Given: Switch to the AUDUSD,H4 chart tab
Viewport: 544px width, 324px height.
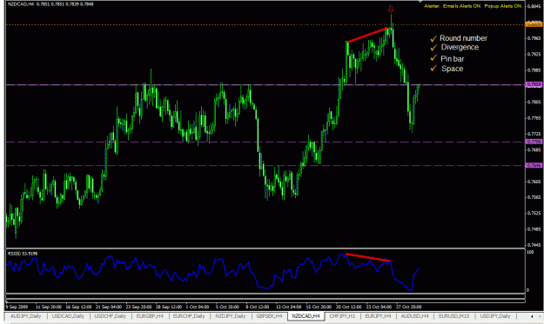Looking at the screenshot, I should pos(414,316).
